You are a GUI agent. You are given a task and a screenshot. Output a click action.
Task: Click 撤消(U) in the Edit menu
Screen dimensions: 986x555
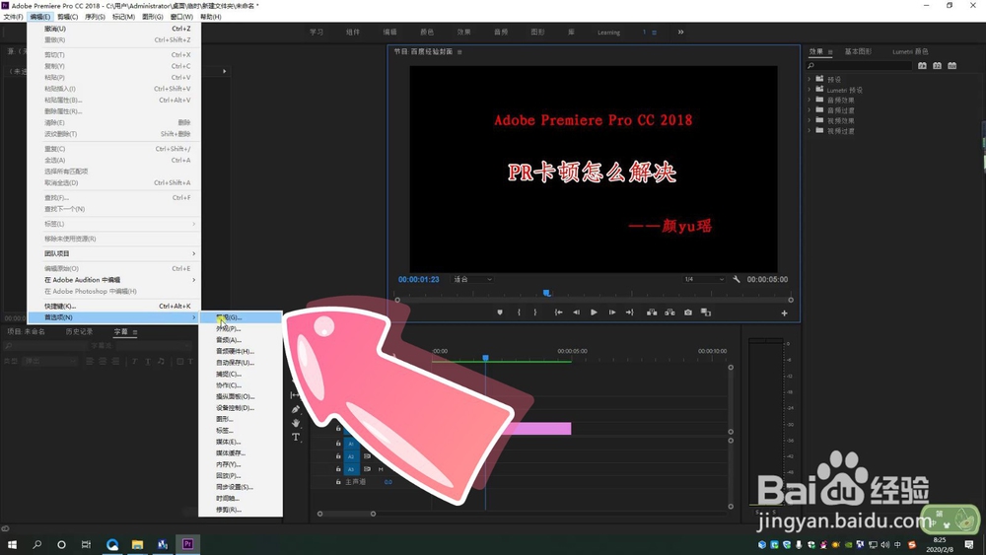(114, 29)
